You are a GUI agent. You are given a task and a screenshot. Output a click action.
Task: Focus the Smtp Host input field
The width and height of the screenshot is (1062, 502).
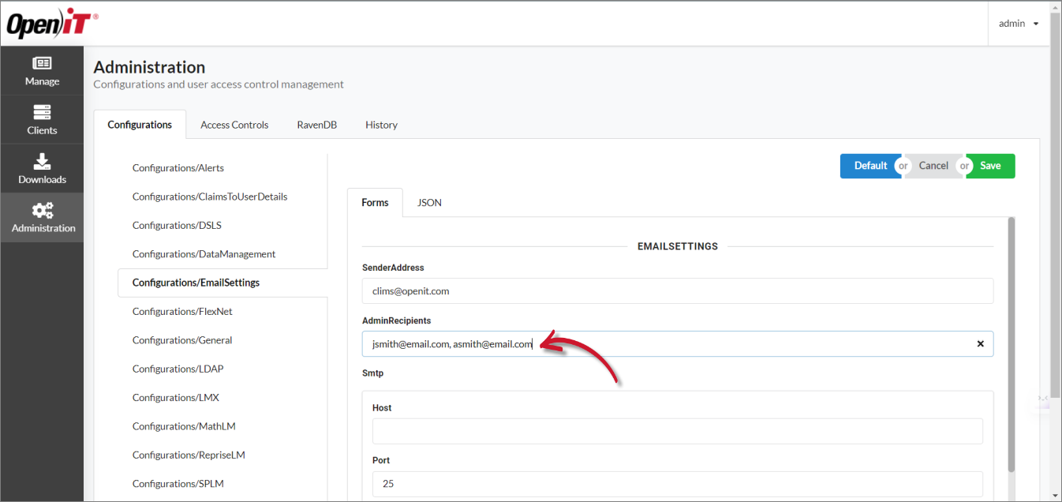pyautogui.click(x=678, y=432)
